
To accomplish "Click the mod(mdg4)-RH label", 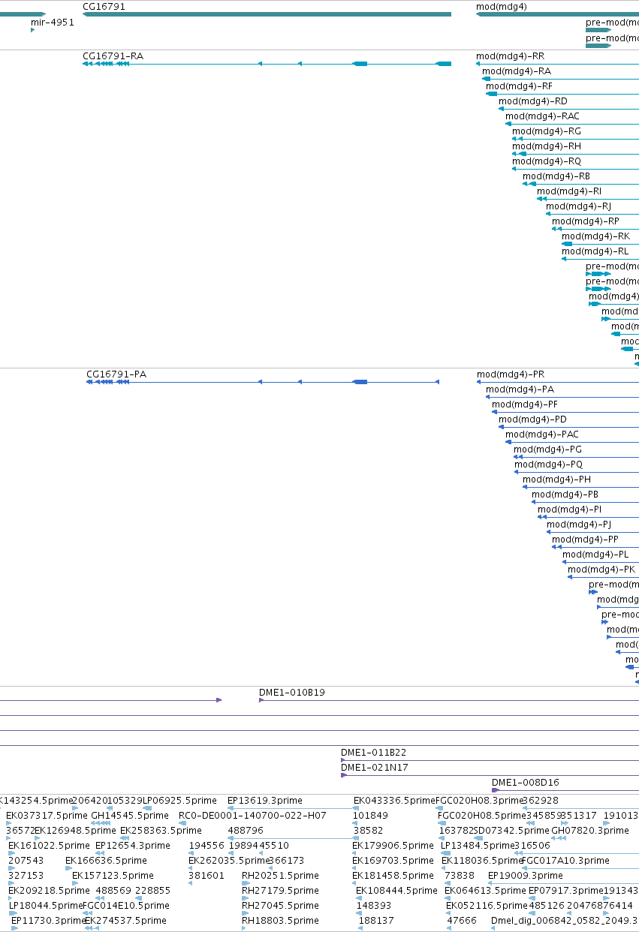I will click(x=547, y=146).
